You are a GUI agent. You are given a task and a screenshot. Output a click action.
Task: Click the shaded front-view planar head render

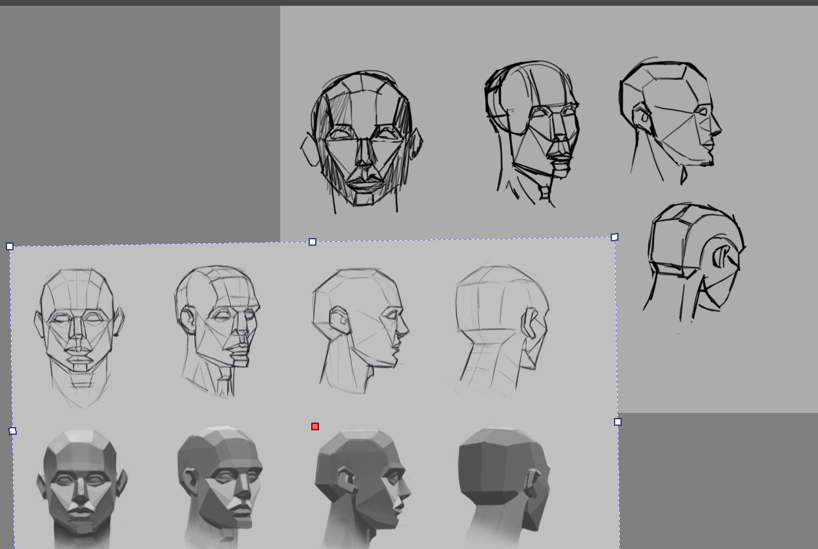tap(81, 488)
